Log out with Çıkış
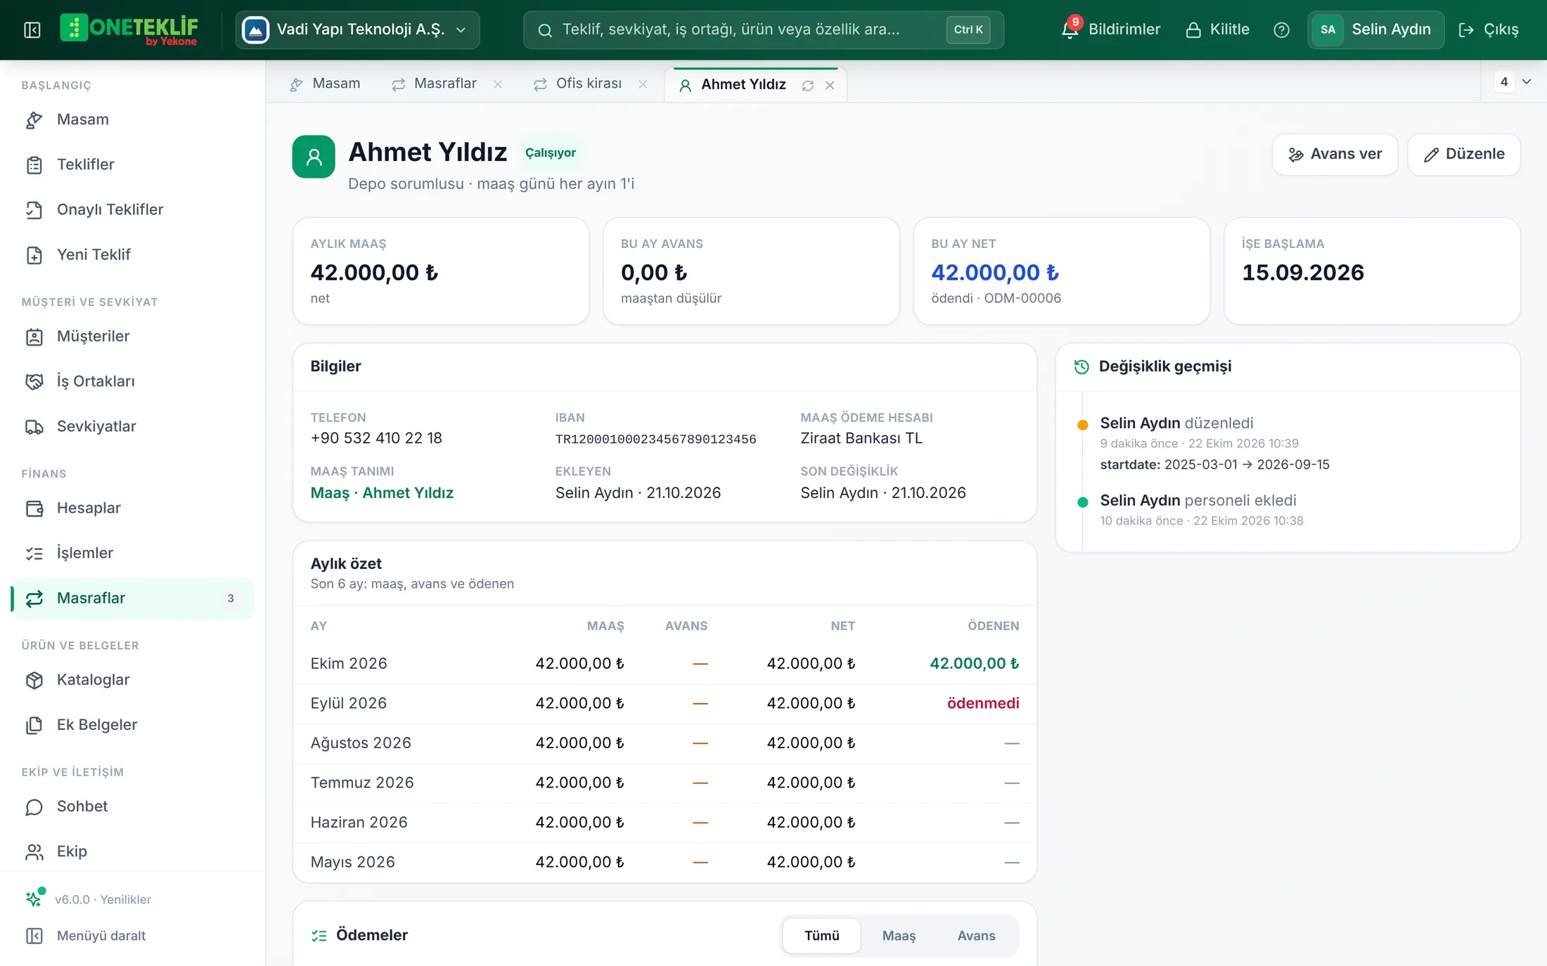 (x=1488, y=30)
